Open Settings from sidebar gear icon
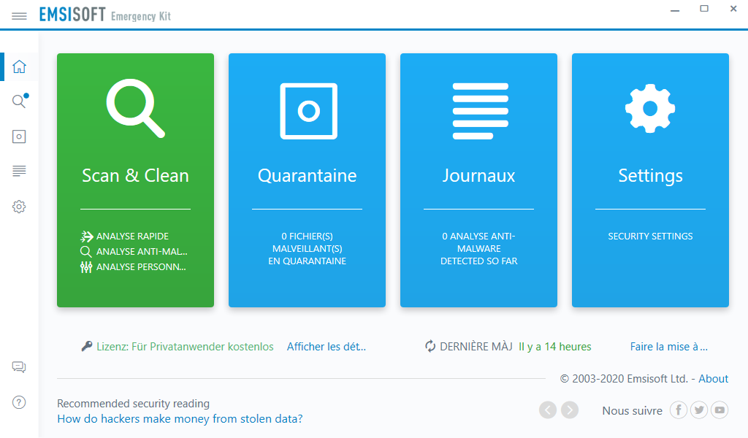 (19, 207)
